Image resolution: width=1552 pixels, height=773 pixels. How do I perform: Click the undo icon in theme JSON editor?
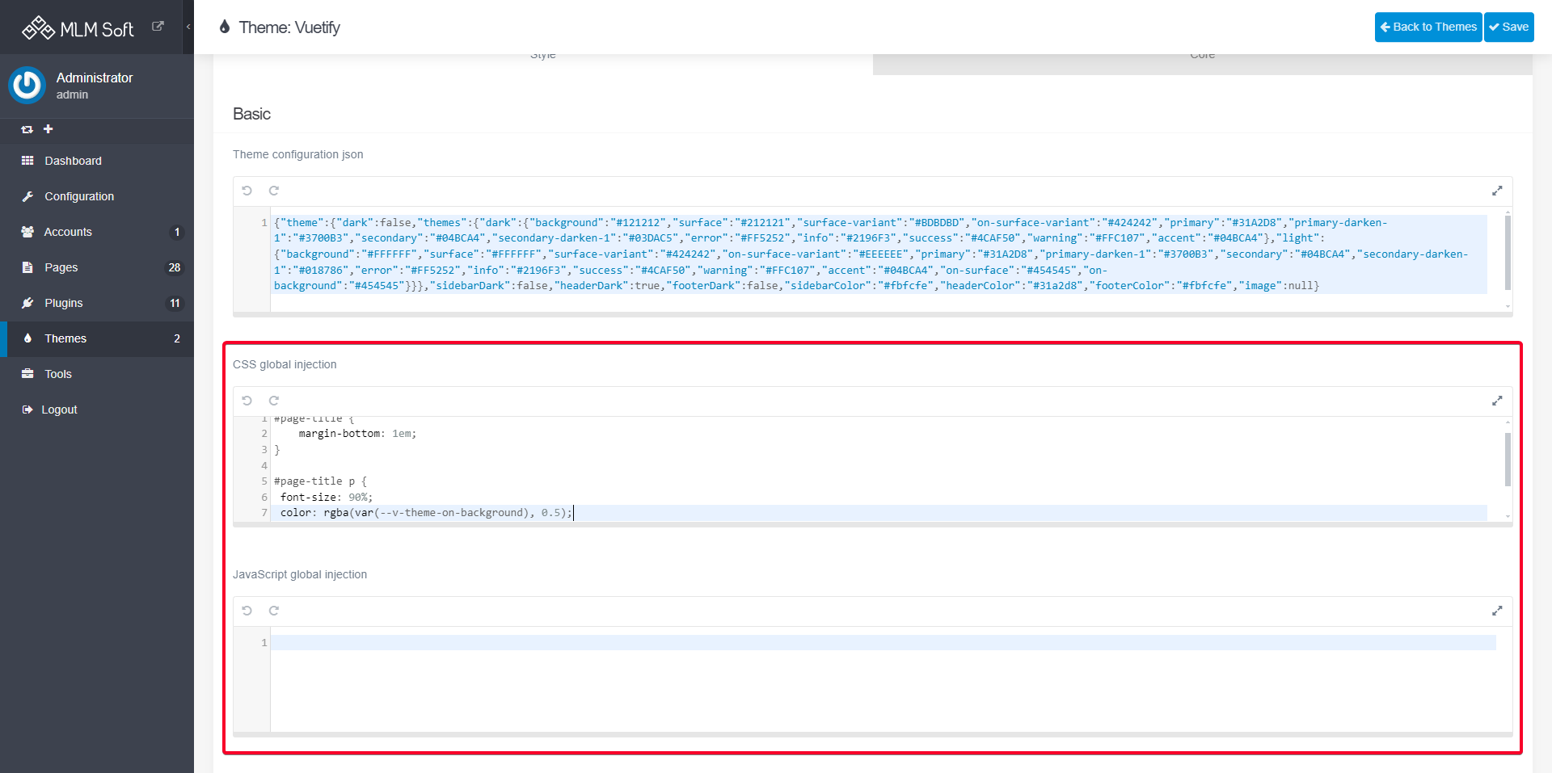(x=247, y=191)
